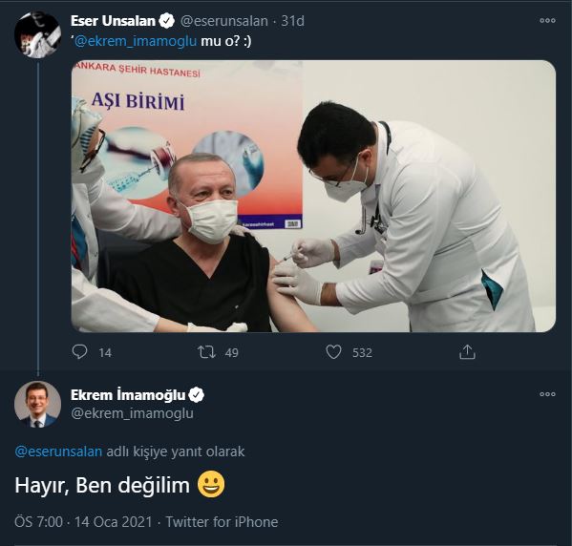Click the @ekrem_imamoglu handle under the name
The height and width of the screenshot is (546, 572).
click(132, 413)
